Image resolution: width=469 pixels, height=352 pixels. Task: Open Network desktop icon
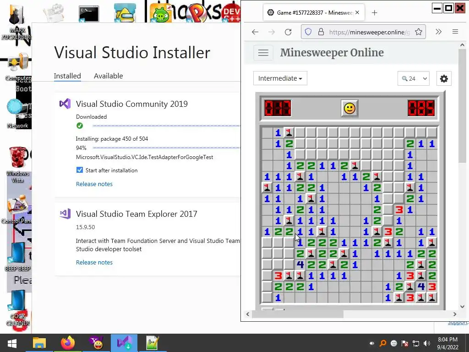(17, 114)
